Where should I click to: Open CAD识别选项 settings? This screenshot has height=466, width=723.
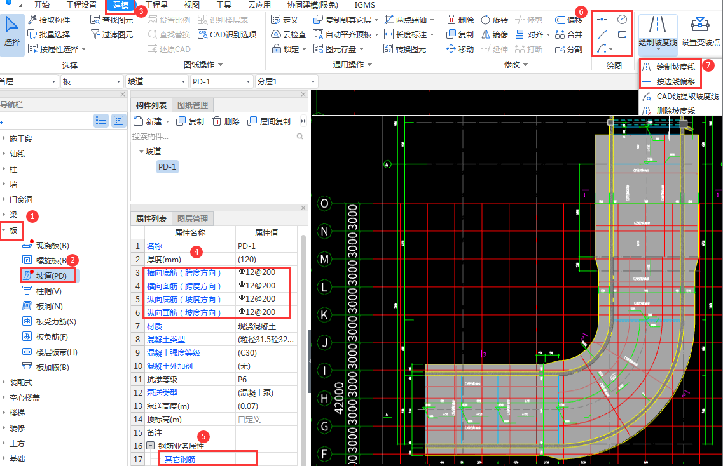pos(227,34)
